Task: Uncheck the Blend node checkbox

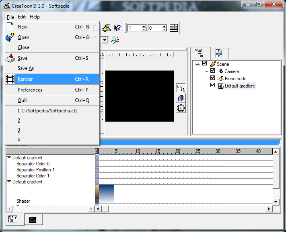Action: click(212, 78)
